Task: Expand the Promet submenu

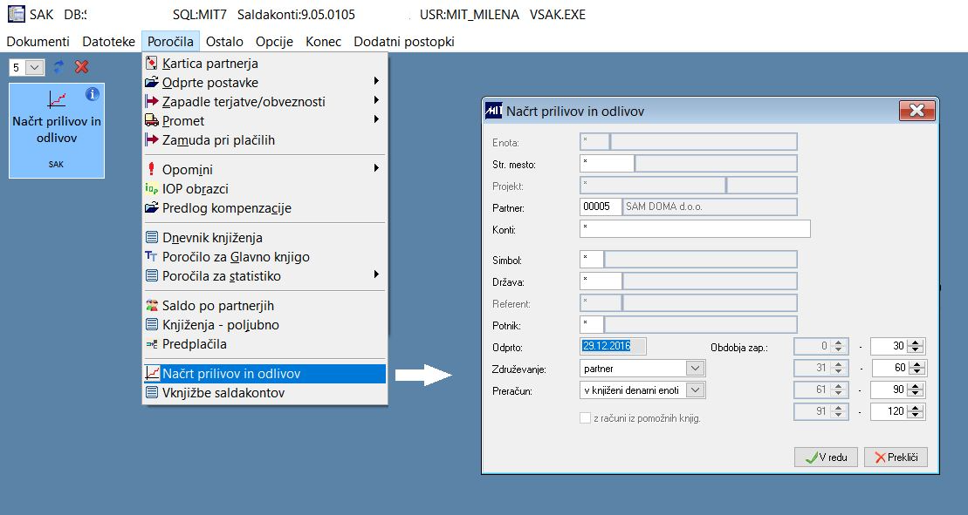Action: pos(376,119)
